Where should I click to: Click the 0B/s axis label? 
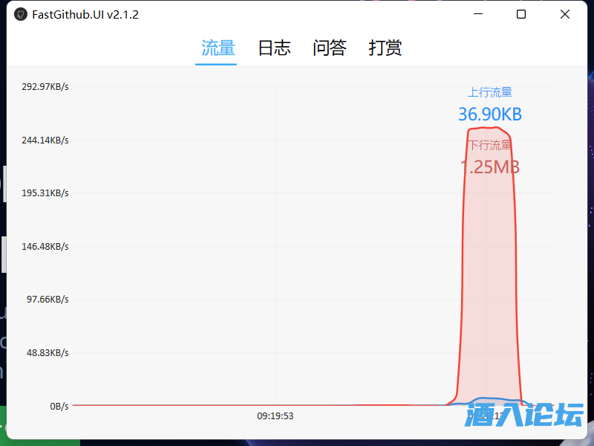coord(59,406)
